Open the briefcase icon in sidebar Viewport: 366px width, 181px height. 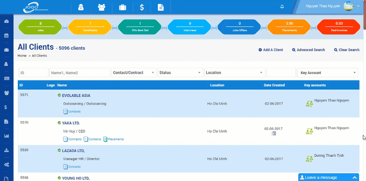pyautogui.click(x=6, y=50)
